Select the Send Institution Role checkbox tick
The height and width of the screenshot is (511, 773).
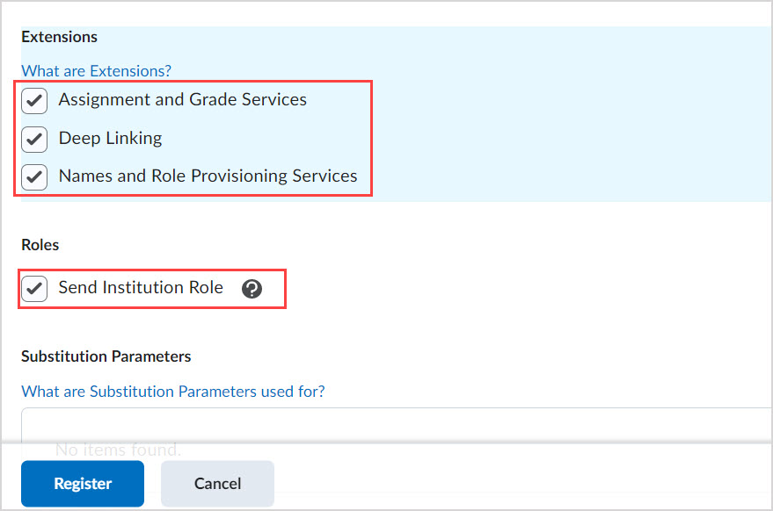click(x=33, y=288)
